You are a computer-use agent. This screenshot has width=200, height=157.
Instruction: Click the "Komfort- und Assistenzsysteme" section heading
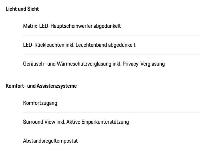(41, 86)
